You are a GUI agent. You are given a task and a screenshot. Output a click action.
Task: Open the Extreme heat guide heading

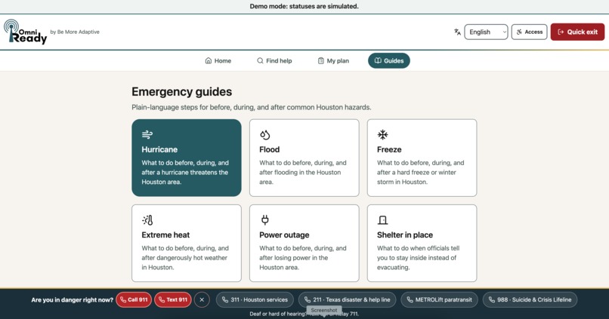(x=165, y=235)
